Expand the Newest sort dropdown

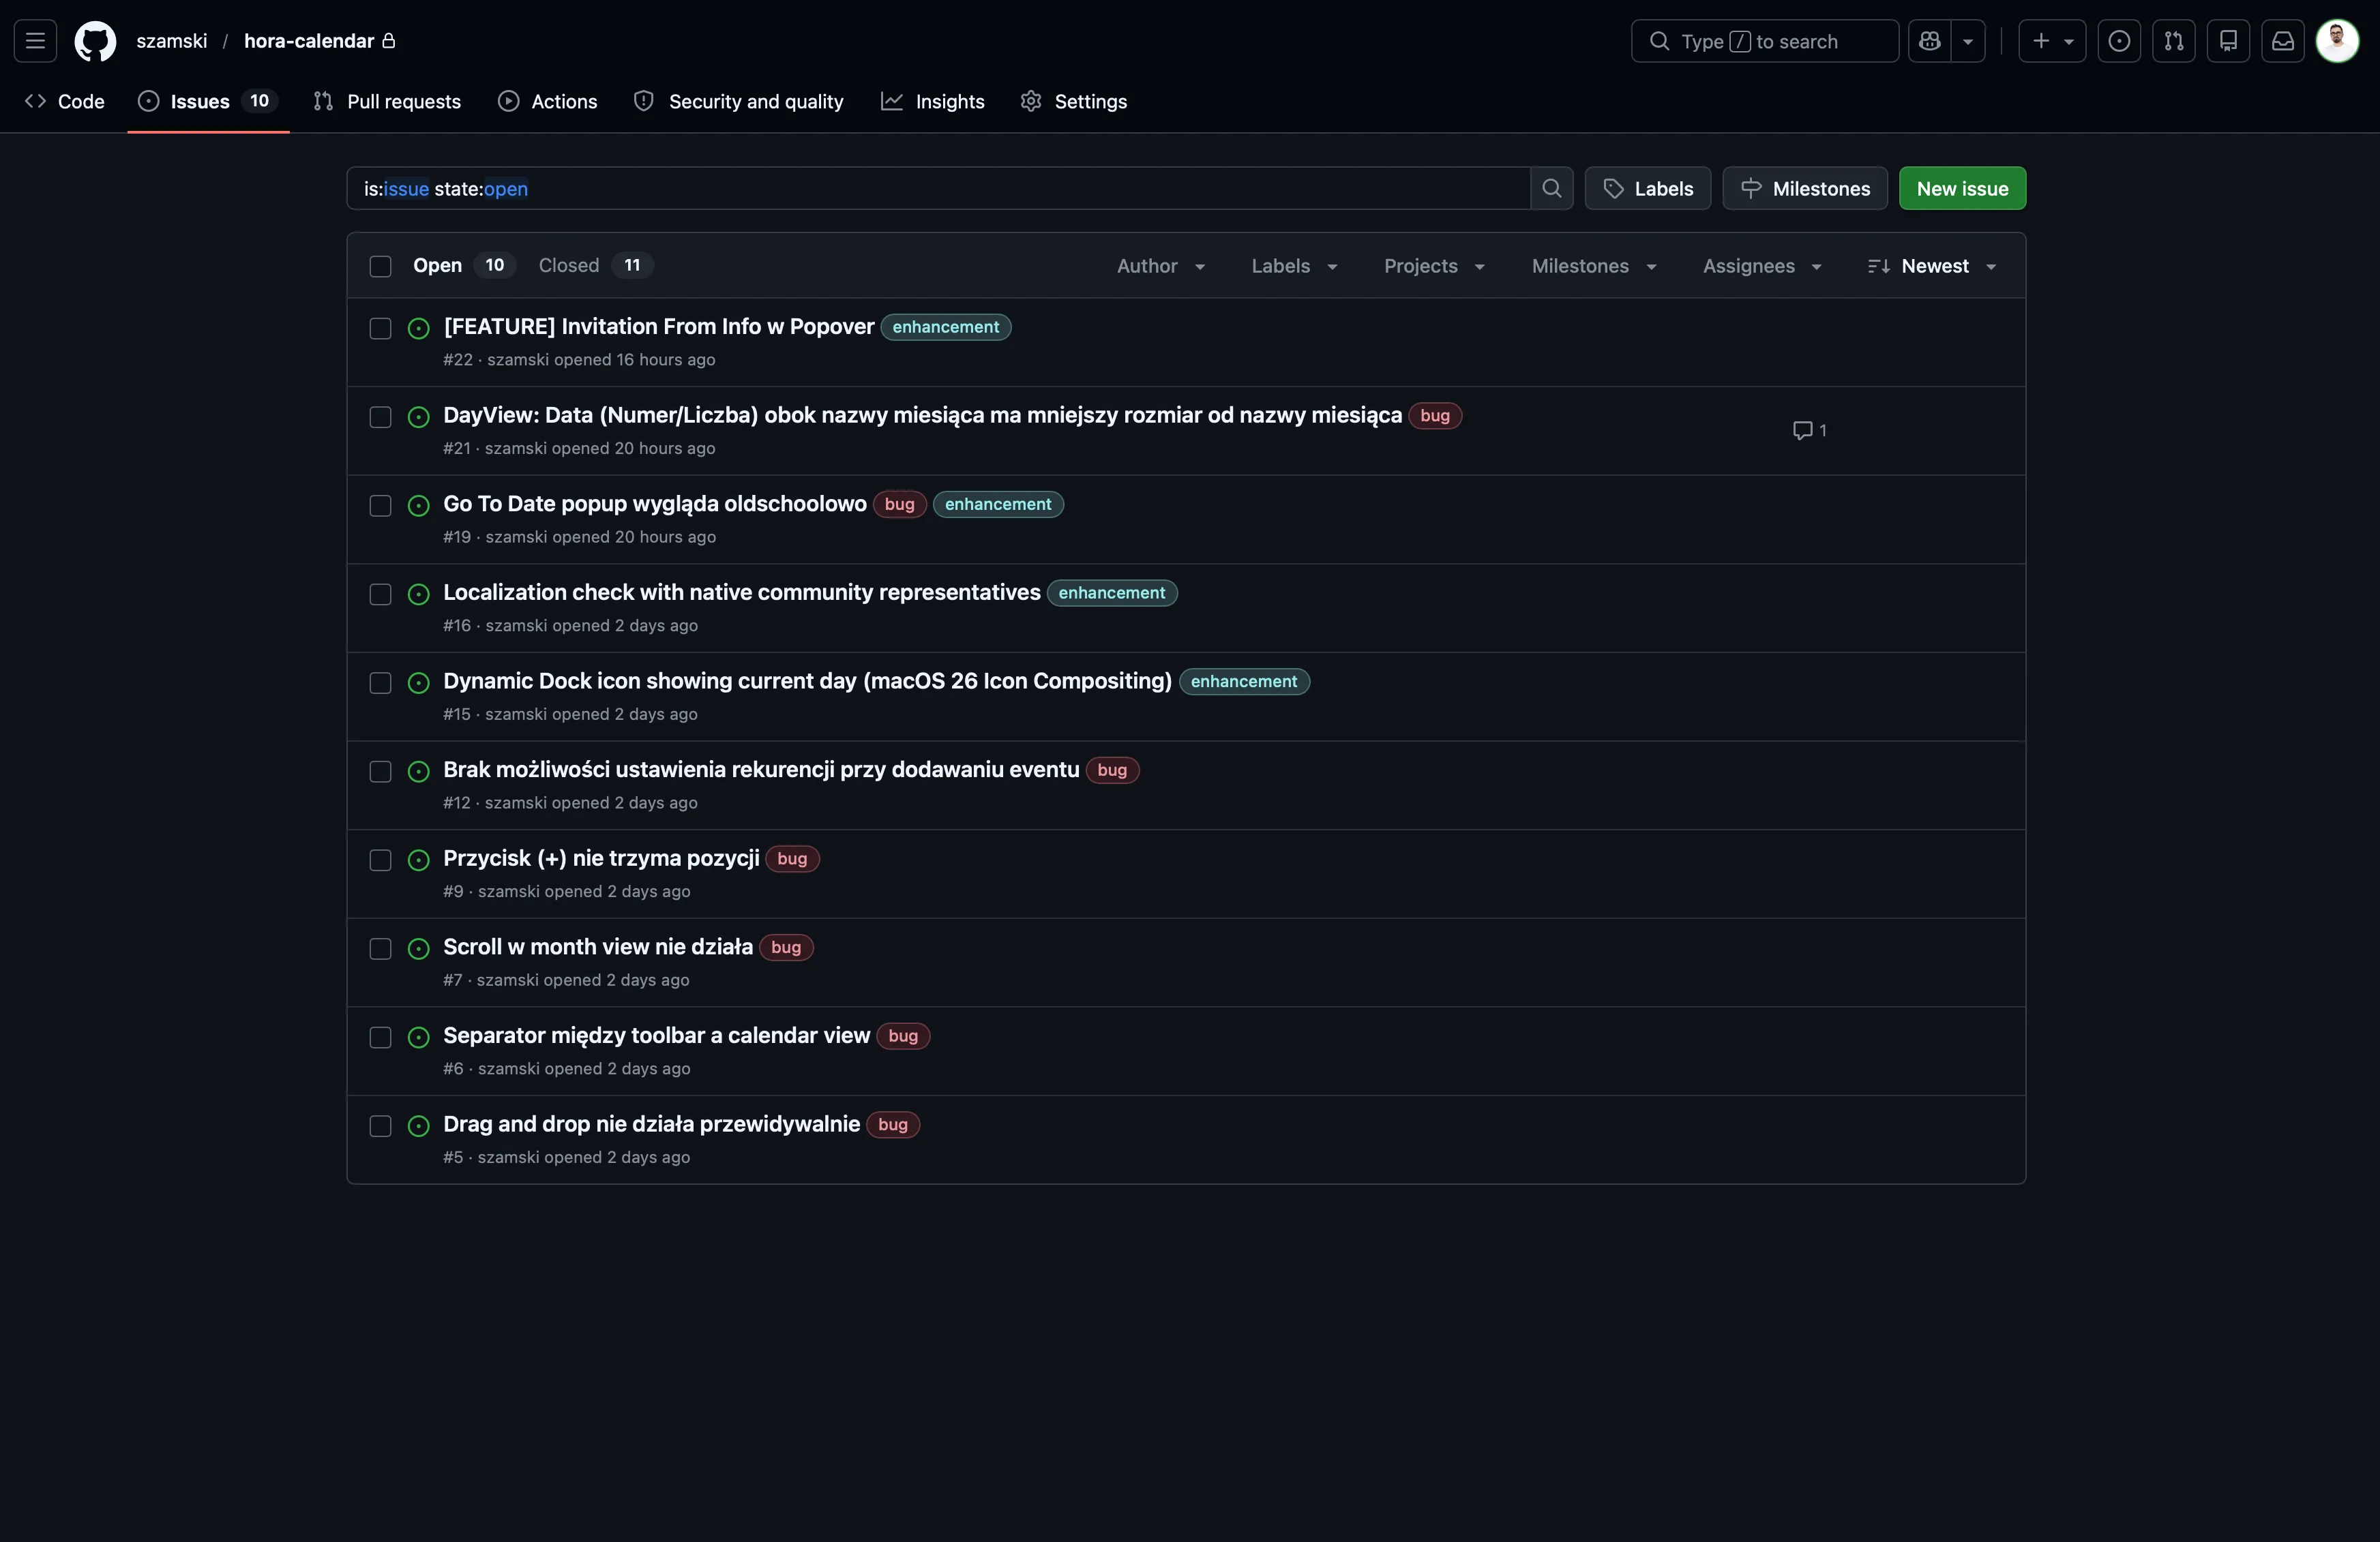click(x=1931, y=266)
